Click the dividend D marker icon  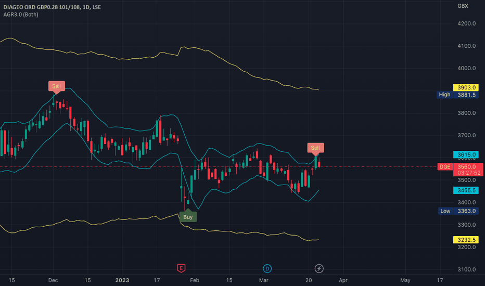(267, 268)
